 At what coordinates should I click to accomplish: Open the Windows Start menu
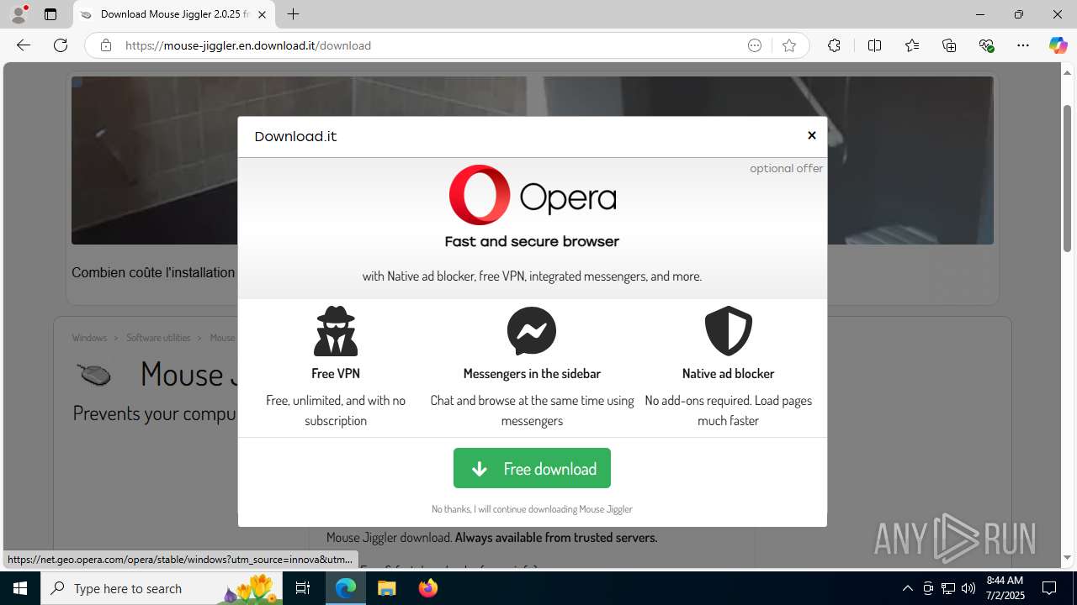coord(20,588)
